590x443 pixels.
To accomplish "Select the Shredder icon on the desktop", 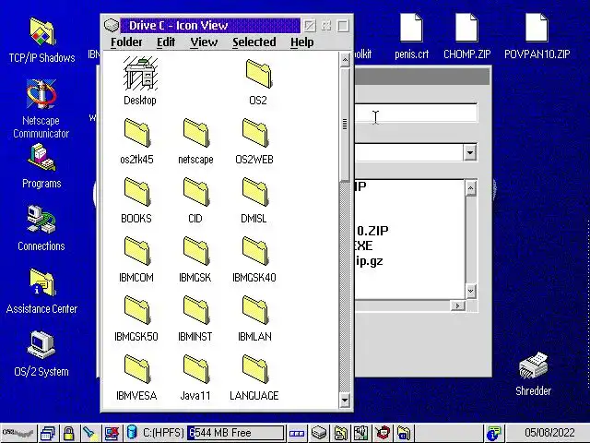I will tap(533, 365).
